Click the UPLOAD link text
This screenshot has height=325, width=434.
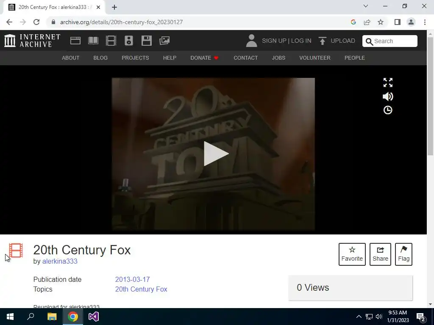pos(343,41)
